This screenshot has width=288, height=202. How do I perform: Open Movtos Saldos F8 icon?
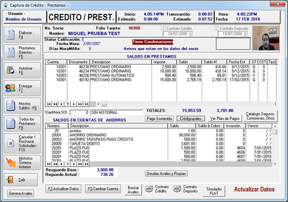pyautogui.click(x=10, y=105)
